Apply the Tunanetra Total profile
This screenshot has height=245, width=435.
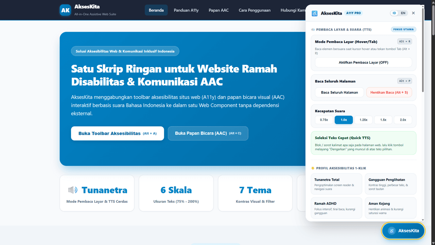point(336,184)
